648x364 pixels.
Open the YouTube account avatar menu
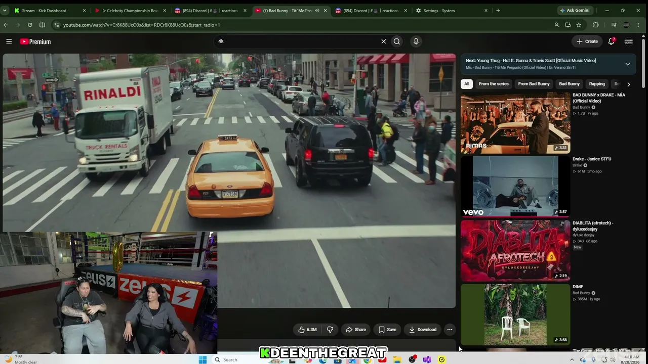(629, 41)
